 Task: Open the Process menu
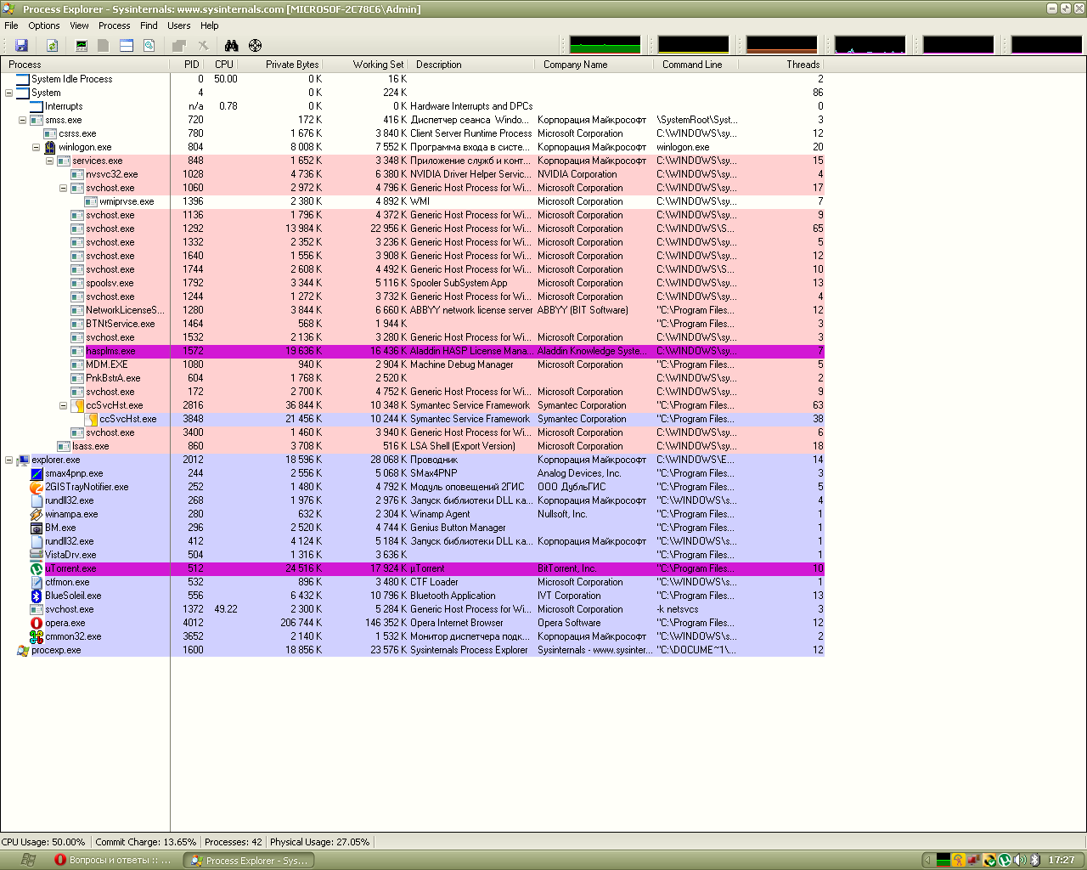point(114,25)
